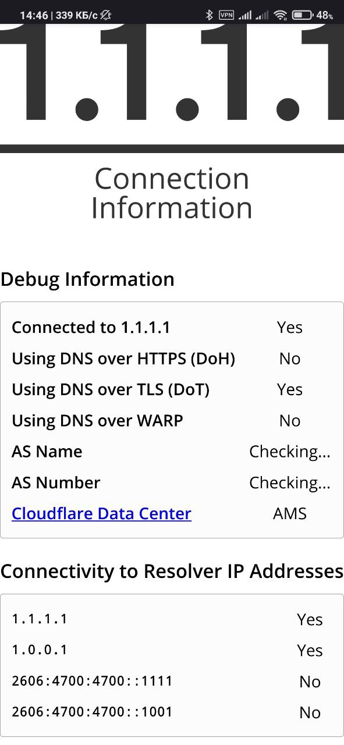Tap the Bluetooth icon in status bar
Screen dimensions: 344x745
[x=210, y=15]
